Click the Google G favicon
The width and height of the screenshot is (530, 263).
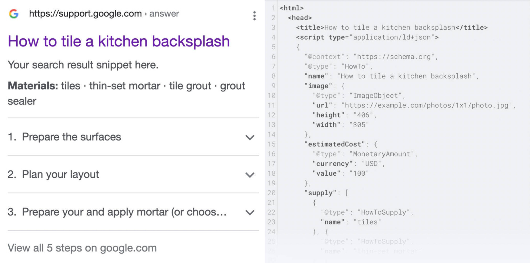click(x=14, y=14)
